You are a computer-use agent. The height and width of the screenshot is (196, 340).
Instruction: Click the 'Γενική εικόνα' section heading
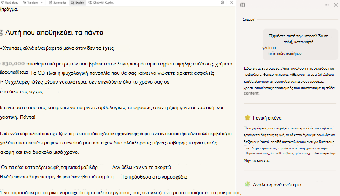point(267,118)
